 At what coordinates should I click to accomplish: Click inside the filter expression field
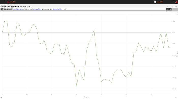[x=89, y=9]
